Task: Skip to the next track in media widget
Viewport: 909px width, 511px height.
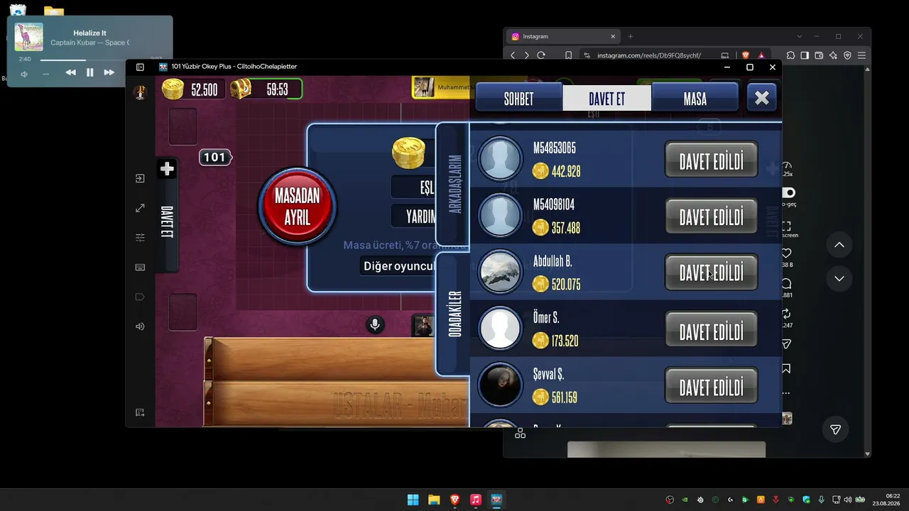Action: pyautogui.click(x=109, y=72)
